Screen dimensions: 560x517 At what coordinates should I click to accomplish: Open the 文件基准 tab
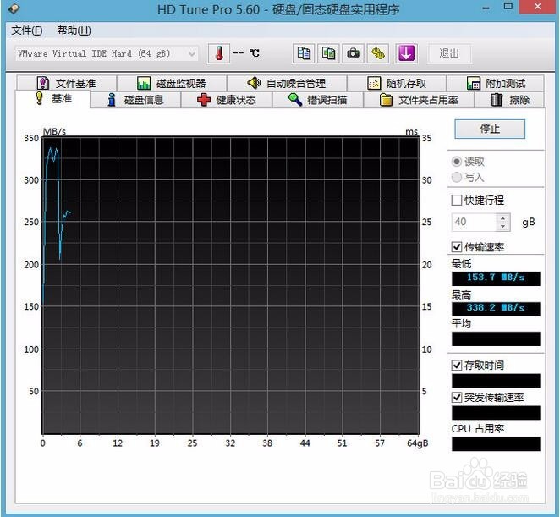[67, 83]
